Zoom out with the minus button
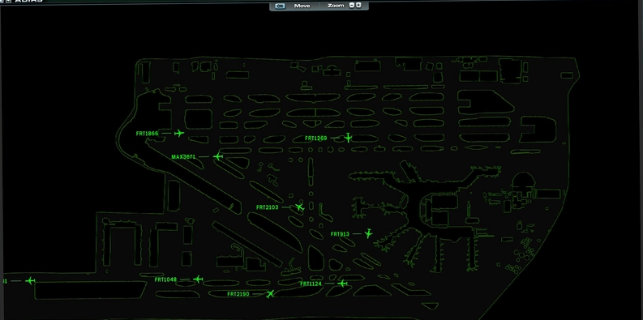The width and height of the screenshot is (643, 320). point(352,6)
